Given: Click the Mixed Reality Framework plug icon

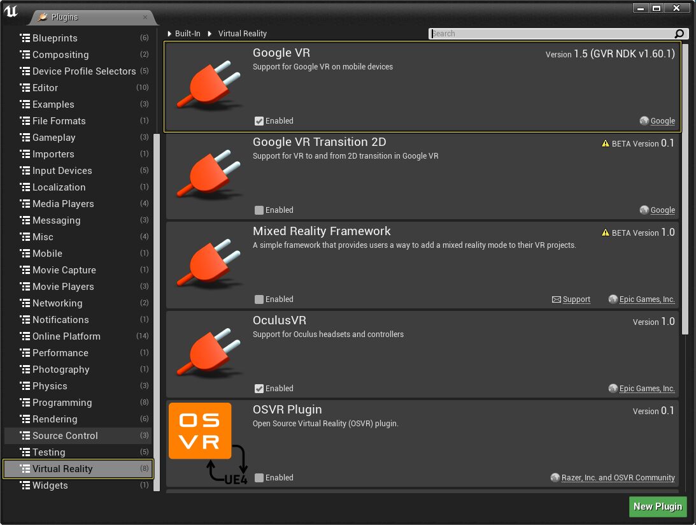Looking at the screenshot, I should (208, 266).
